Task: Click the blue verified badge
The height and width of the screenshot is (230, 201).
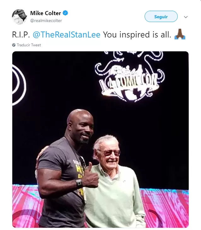Action: [x=65, y=13]
